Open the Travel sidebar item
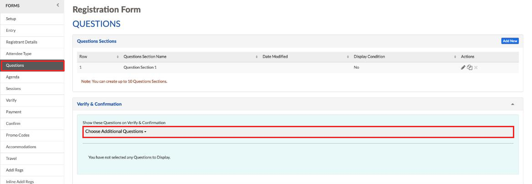The width and height of the screenshot is (532, 184). (x=32, y=158)
